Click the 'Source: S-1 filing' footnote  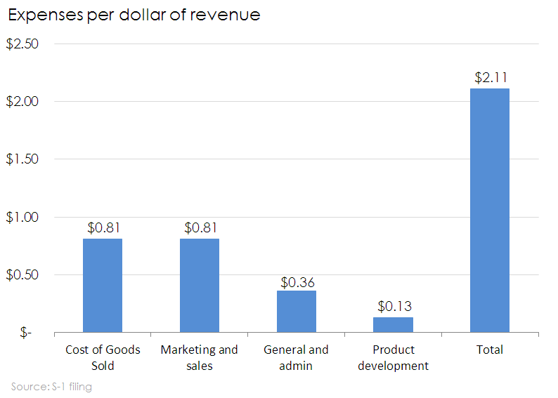coord(51,386)
